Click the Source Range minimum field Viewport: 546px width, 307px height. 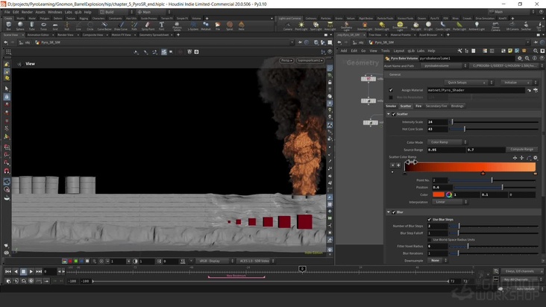[445, 149]
